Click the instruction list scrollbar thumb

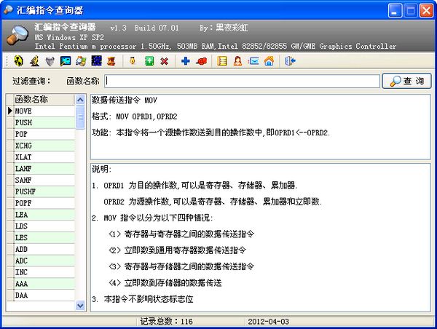(x=80, y=117)
